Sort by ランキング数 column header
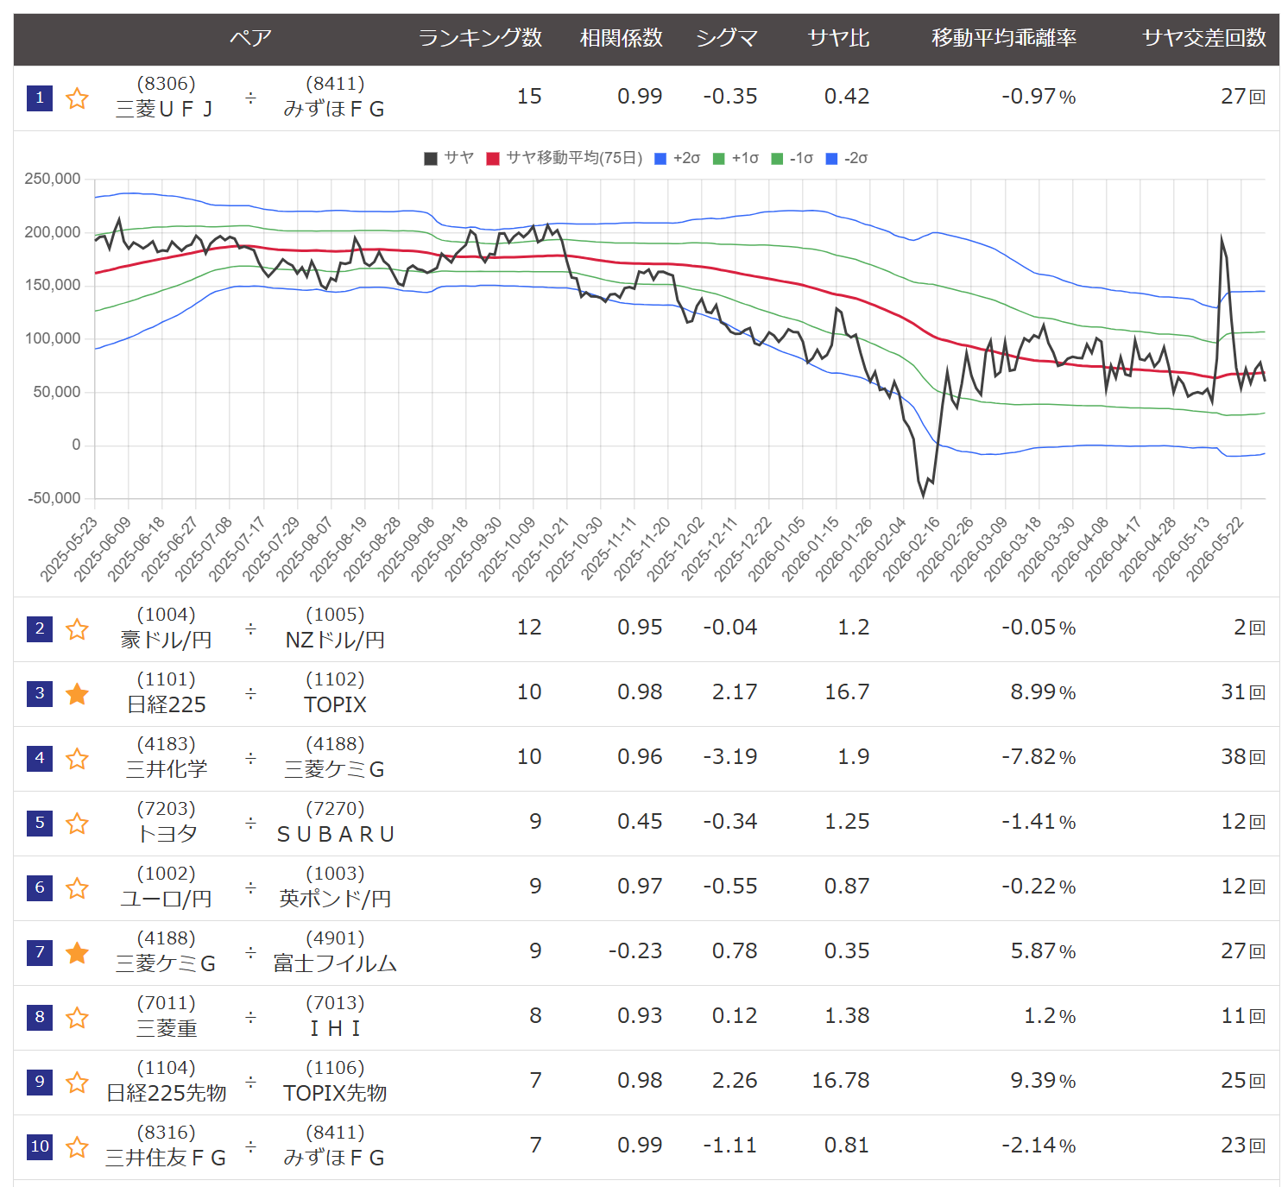This screenshot has width=1288, height=1187. tap(480, 38)
